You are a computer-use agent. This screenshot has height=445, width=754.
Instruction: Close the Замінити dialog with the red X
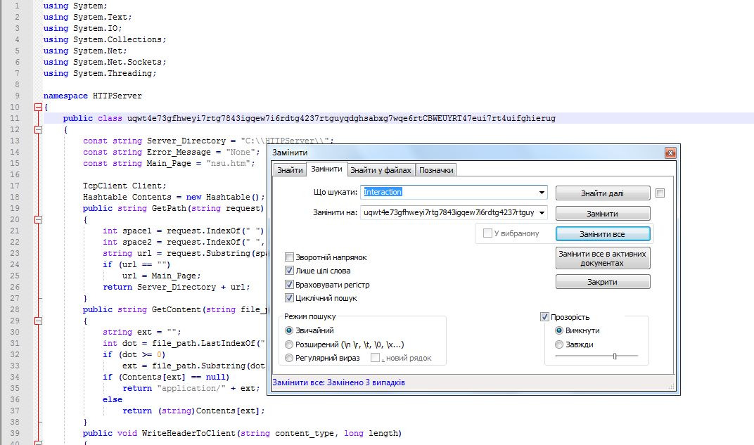[670, 153]
